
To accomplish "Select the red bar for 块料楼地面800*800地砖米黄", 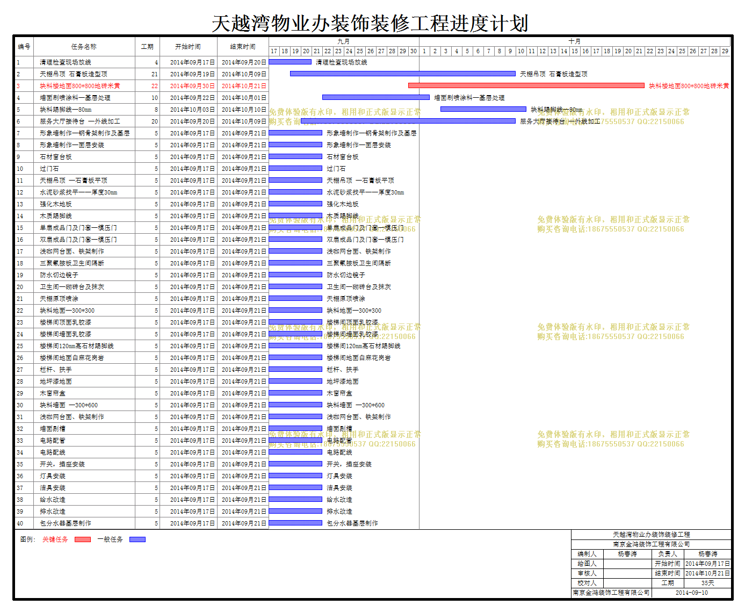I will [x=526, y=85].
